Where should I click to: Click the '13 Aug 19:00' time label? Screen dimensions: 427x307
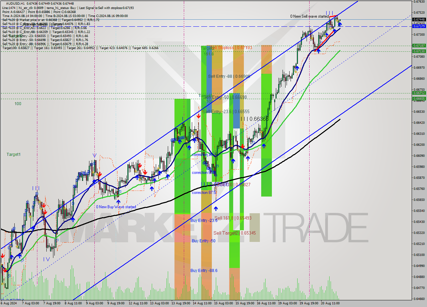pyautogui.click(x=181, y=304)
